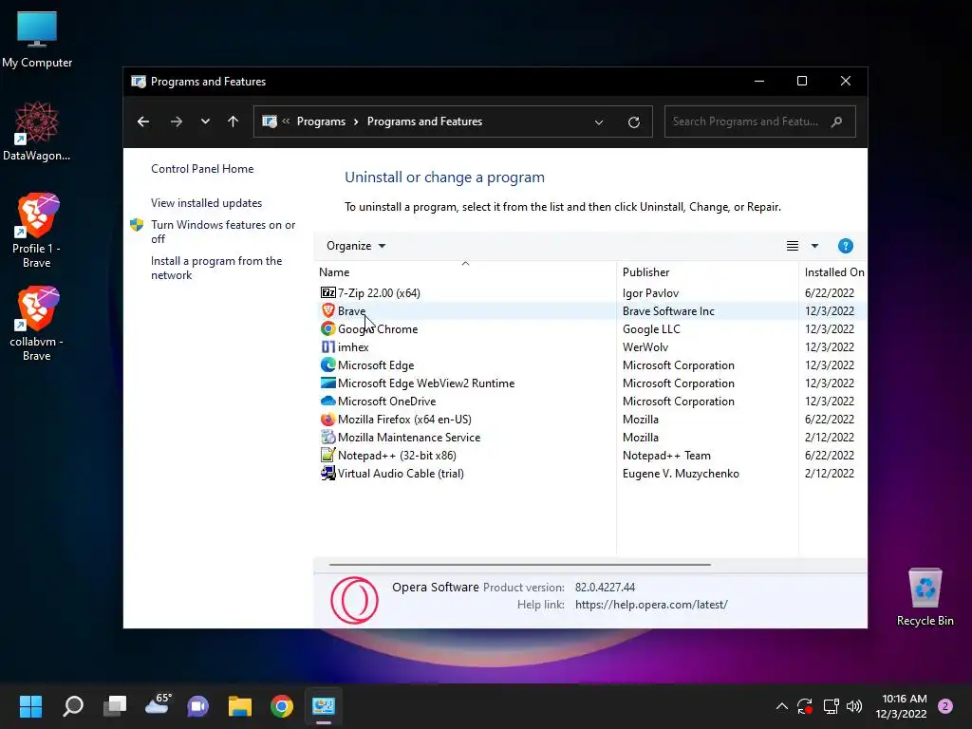Screen dimensions: 972x729
Task: Open Task View on the taskbar
Action: [x=115, y=705]
